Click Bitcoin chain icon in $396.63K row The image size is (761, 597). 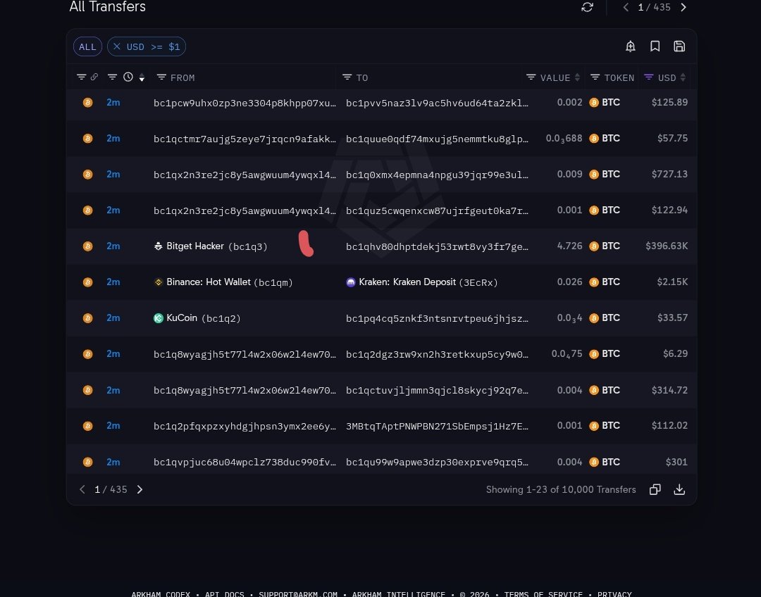[x=88, y=246]
